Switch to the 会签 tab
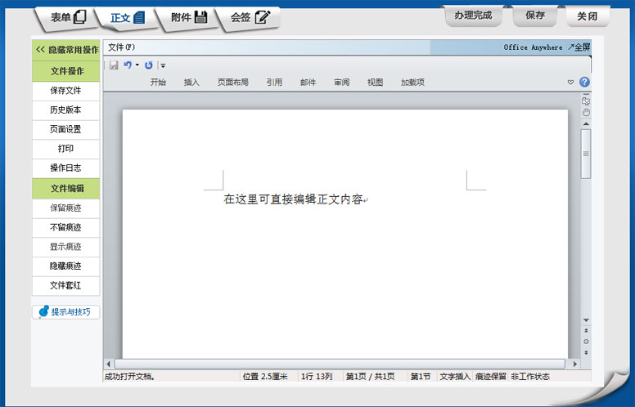This screenshot has width=635, height=407. tap(250, 17)
